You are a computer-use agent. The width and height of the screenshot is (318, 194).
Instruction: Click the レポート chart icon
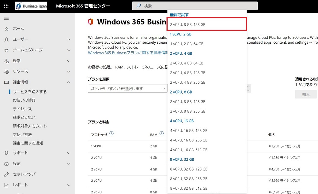pos(6,185)
